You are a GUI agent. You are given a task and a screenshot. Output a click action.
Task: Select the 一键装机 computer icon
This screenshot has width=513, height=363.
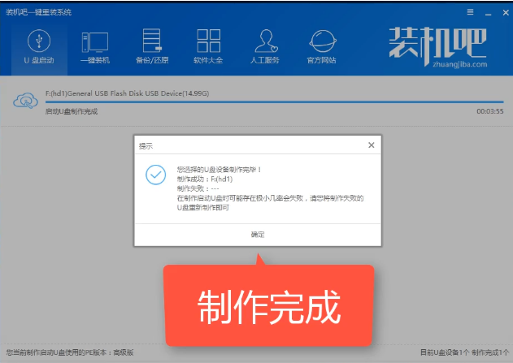tap(94, 47)
